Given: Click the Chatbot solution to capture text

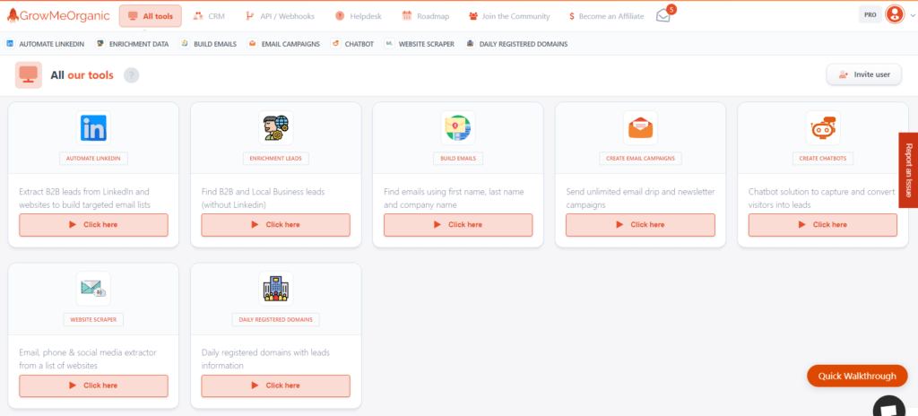Looking at the screenshot, I should pos(821,199).
